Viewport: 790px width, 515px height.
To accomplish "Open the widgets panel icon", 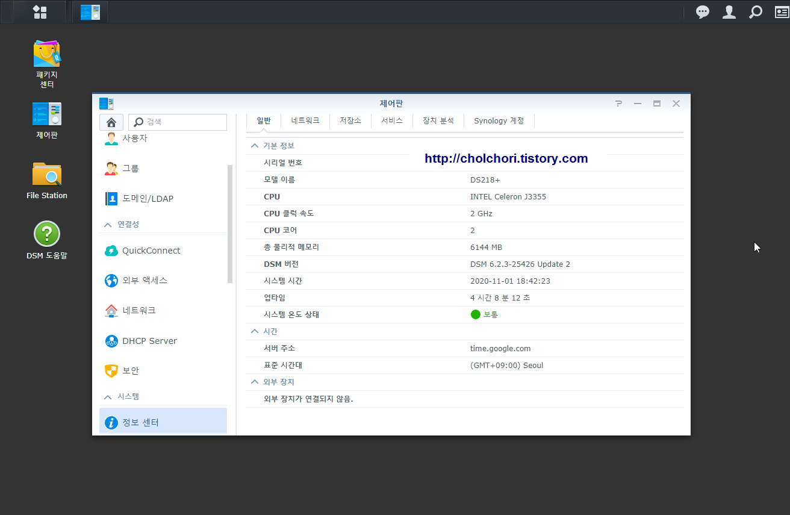I will (x=782, y=12).
